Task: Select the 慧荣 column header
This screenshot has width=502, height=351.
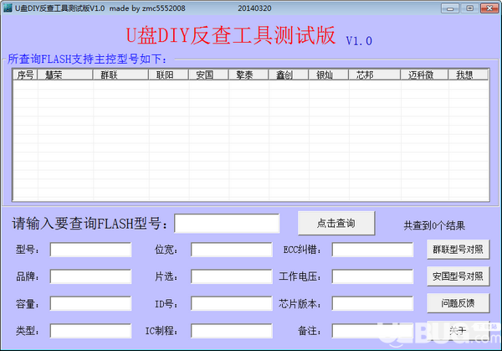Action: click(x=65, y=75)
